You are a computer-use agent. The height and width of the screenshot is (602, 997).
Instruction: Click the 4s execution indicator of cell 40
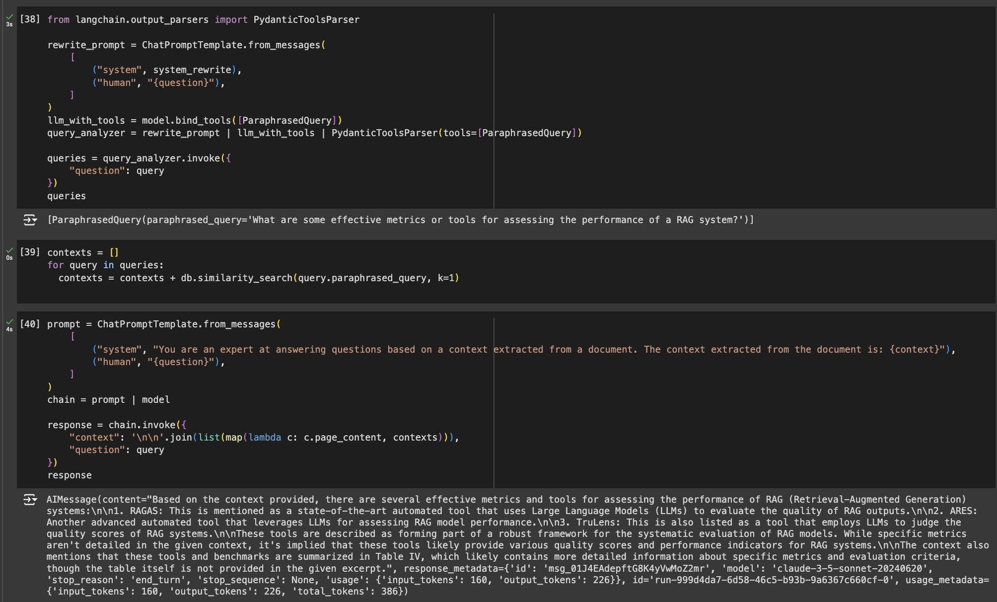(9, 329)
